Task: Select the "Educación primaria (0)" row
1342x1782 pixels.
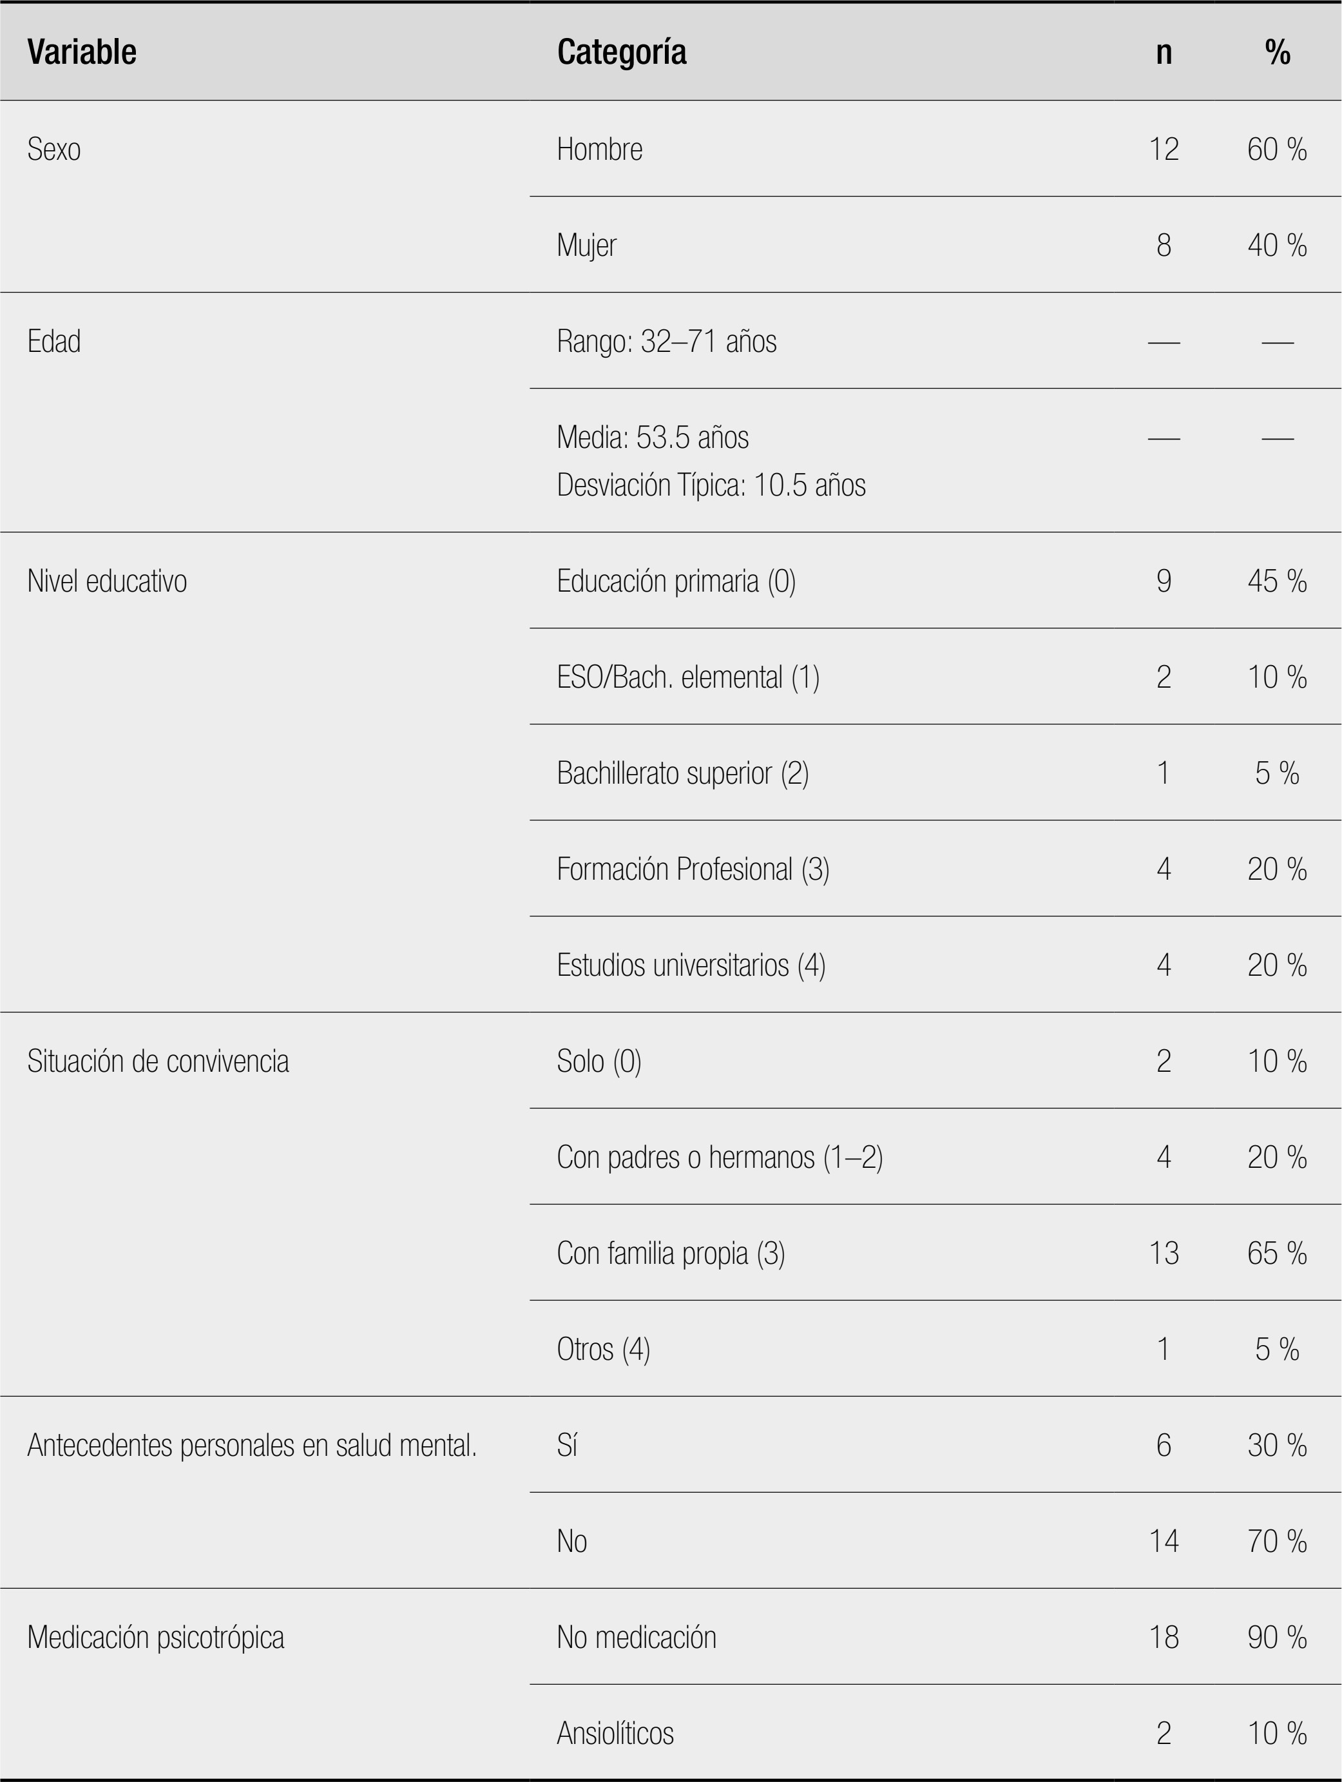Action: [676, 581]
